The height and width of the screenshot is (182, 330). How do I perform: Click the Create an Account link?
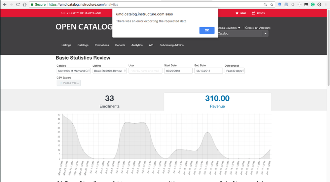pyautogui.click(x=258, y=28)
